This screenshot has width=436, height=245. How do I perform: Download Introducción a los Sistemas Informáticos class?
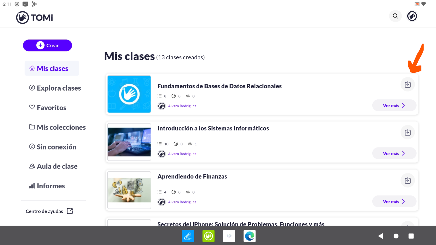tap(408, 132)
